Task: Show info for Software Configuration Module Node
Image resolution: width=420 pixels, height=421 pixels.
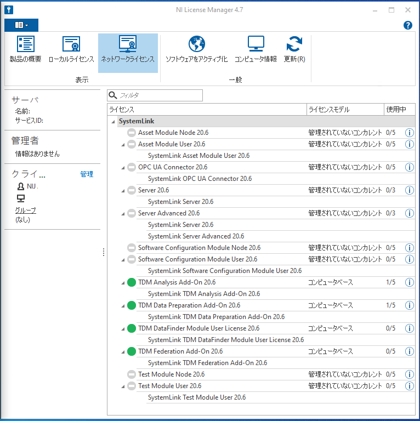Action: tap(409, 248)
